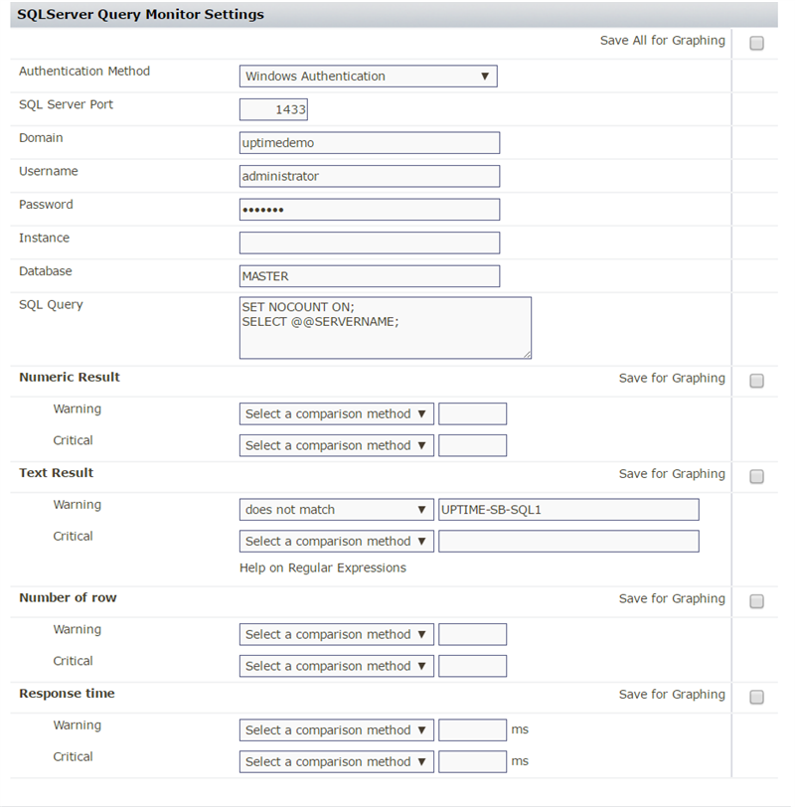
Task: Open Response time Warning comparison dropdown
Action: coord(337,730)
